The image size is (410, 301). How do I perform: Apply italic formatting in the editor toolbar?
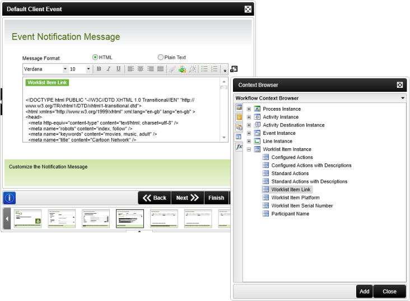pyautogui.click(x=108, y=69)
